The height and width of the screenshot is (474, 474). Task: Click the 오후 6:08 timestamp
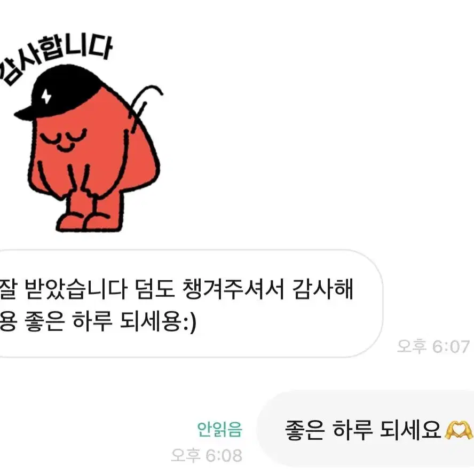[x=207, y=455]
